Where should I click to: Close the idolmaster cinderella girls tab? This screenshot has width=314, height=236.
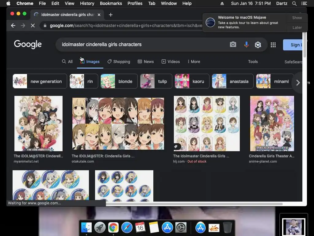coord(99,15)
